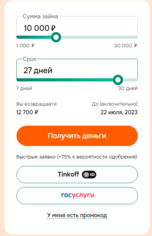Open the У меня есть промокод link
The height and width of the screenshot is (236, 152).
pos(77,215)
